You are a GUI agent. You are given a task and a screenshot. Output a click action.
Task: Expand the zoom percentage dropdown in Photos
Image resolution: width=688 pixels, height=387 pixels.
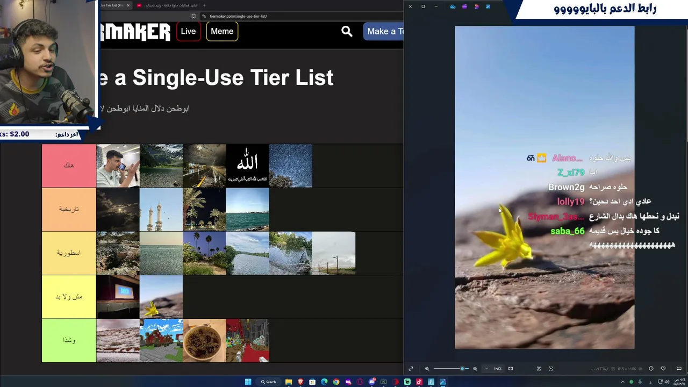(x=486, y=369)
